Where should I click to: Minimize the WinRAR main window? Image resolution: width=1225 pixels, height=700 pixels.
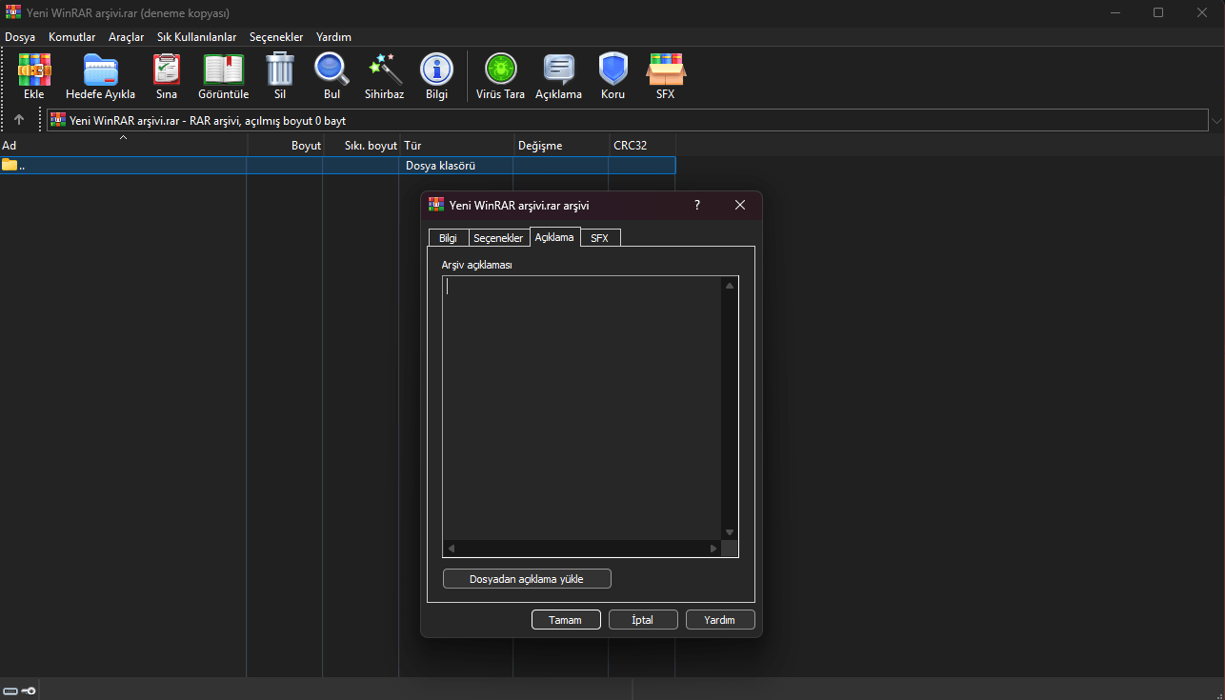[x=1114, y=12]
